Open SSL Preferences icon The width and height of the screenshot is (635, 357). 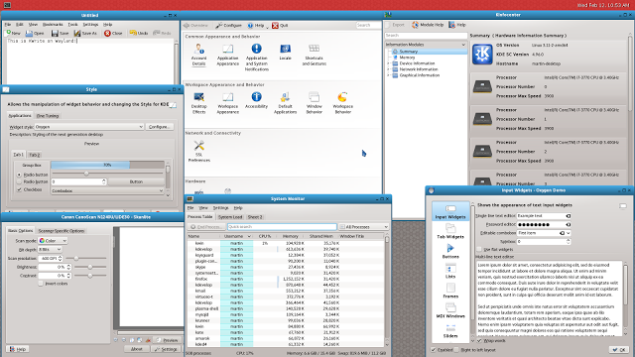[198, 151]
